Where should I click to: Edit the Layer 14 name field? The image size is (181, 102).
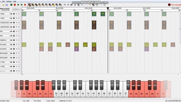pos(5,71)
